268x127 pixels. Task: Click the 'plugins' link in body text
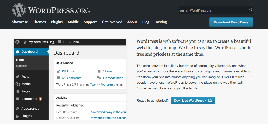click(x=209, y=71)
